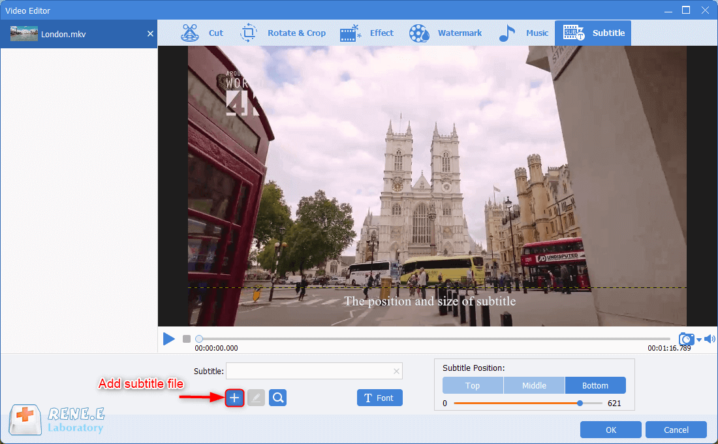Viewport: 718px width, 444px height.
Task: Take a snapshot with camera icon
Action: tap(686, 339)
